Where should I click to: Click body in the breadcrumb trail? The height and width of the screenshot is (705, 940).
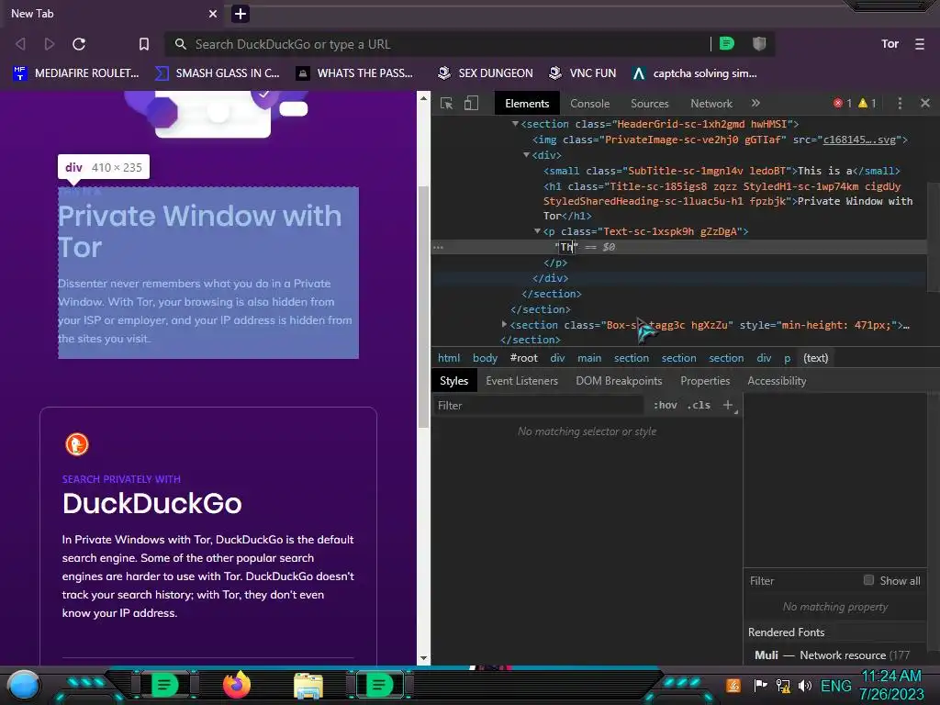coord(485,358)
